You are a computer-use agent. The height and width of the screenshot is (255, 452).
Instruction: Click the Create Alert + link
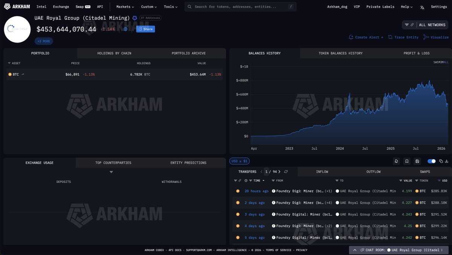click(x=365, y=37)
